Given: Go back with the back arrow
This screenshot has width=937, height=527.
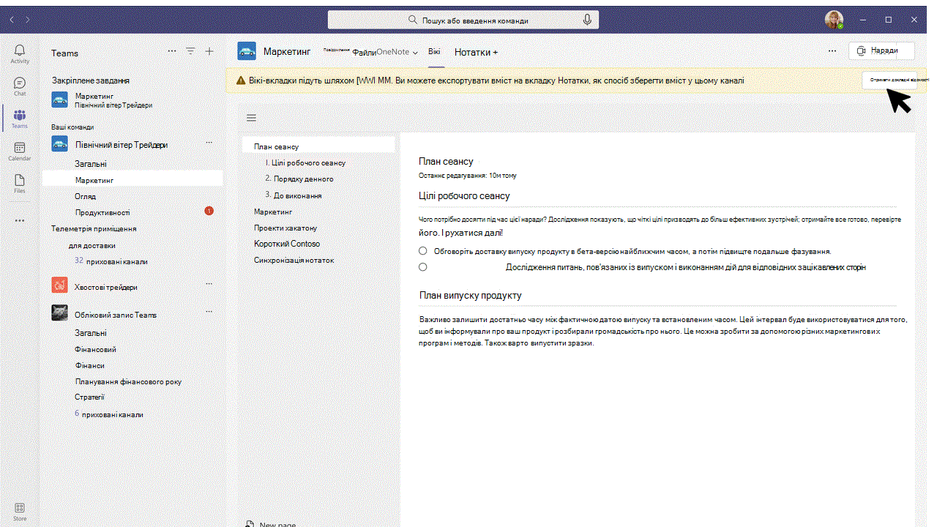Looking at the screenshot, I should [x=12, y=19].
